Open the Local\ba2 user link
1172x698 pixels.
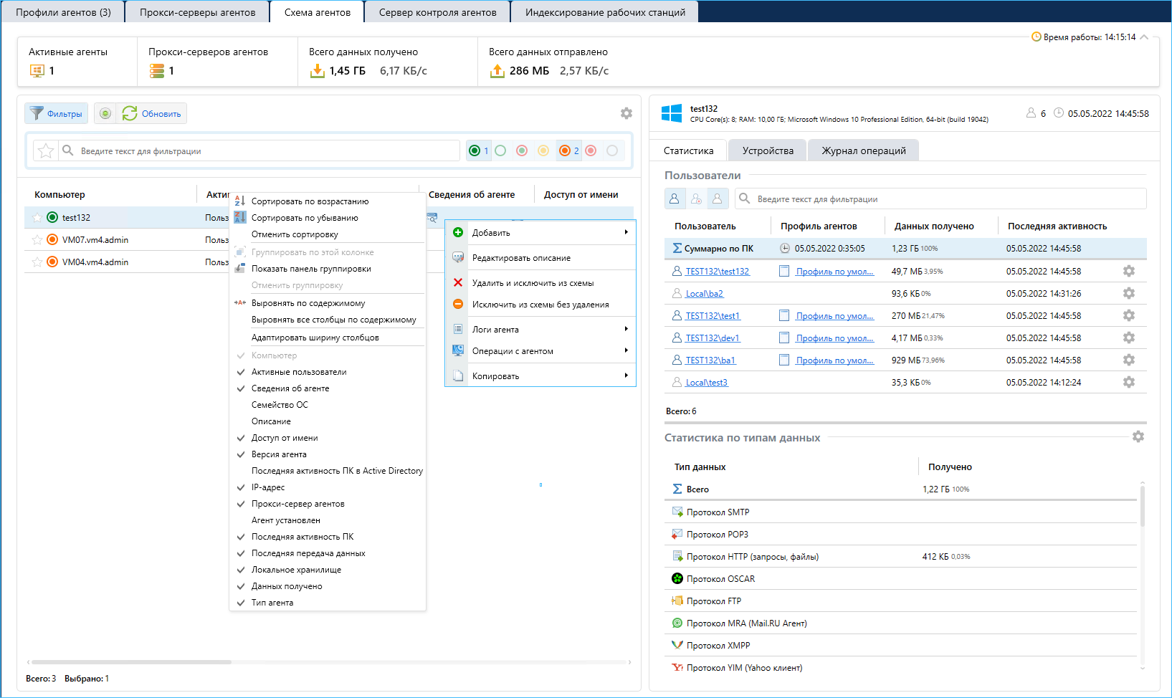click(704, 293)
